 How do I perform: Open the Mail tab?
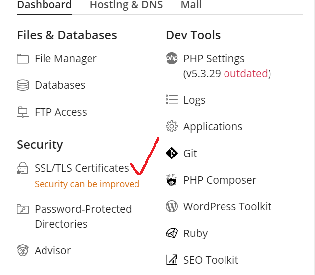(191, 5)
